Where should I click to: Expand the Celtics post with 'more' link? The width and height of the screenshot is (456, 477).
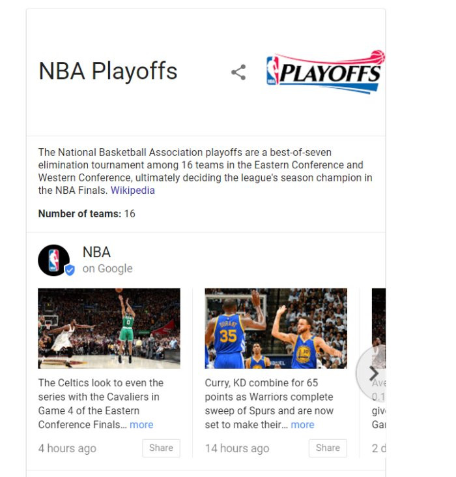point(141,424)
